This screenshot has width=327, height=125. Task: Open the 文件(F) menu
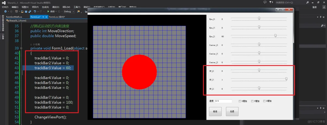[x=5, y=7]
